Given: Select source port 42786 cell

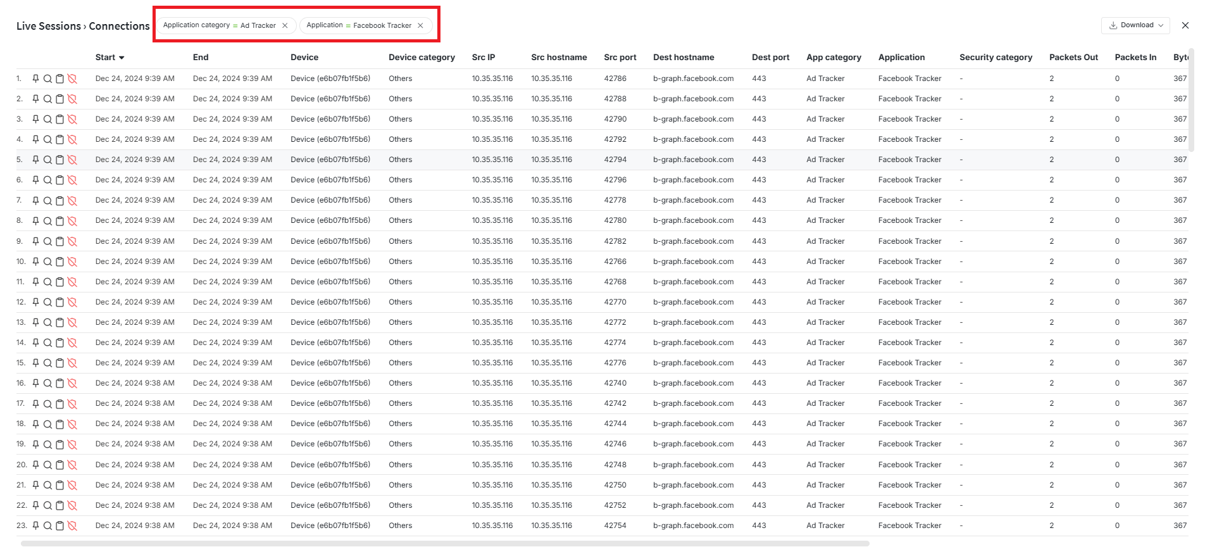Looking at the screenshot, I should pyautogui.click(x=615, y=79).
